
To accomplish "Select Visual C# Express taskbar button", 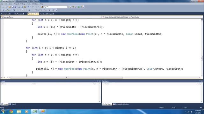I will pyautogui.click(x=35, y=111).
